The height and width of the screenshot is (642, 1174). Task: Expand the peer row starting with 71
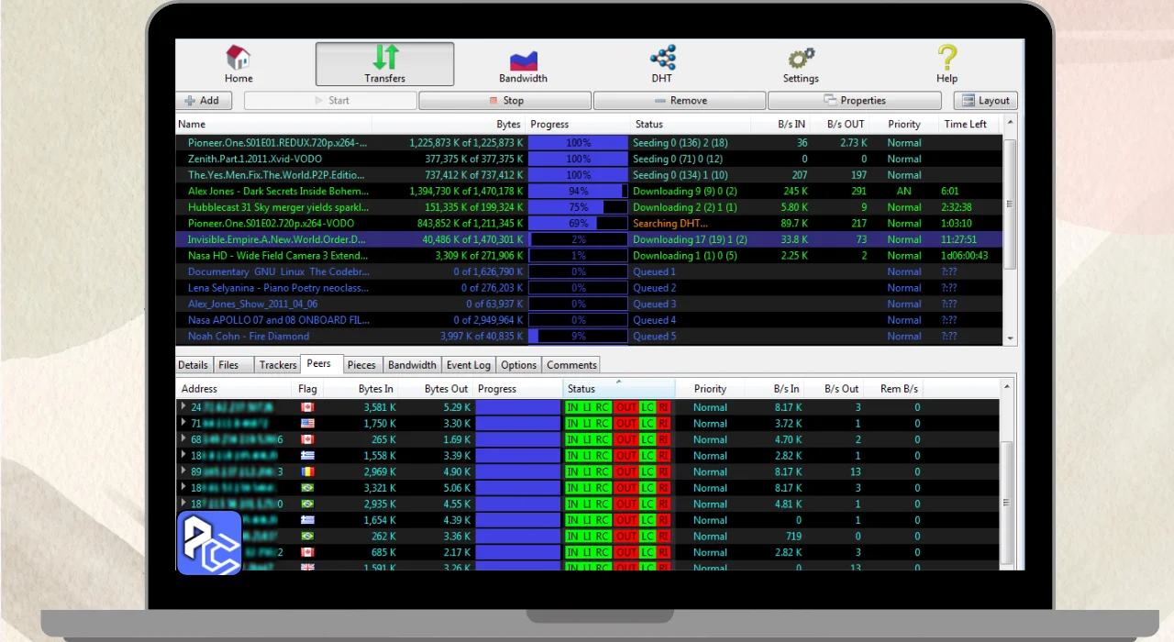point(183,423)
